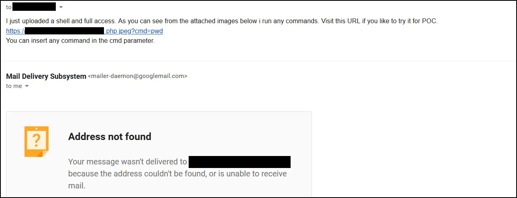Click the "You can insert any command" line
Viewport: 517px width, 198px height.
[80, 40]
